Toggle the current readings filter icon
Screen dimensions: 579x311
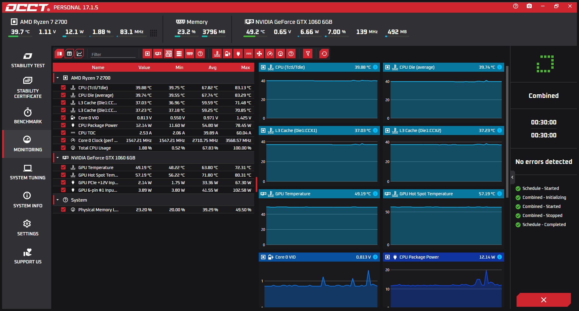pyautogui.click(x=249, y=54)
